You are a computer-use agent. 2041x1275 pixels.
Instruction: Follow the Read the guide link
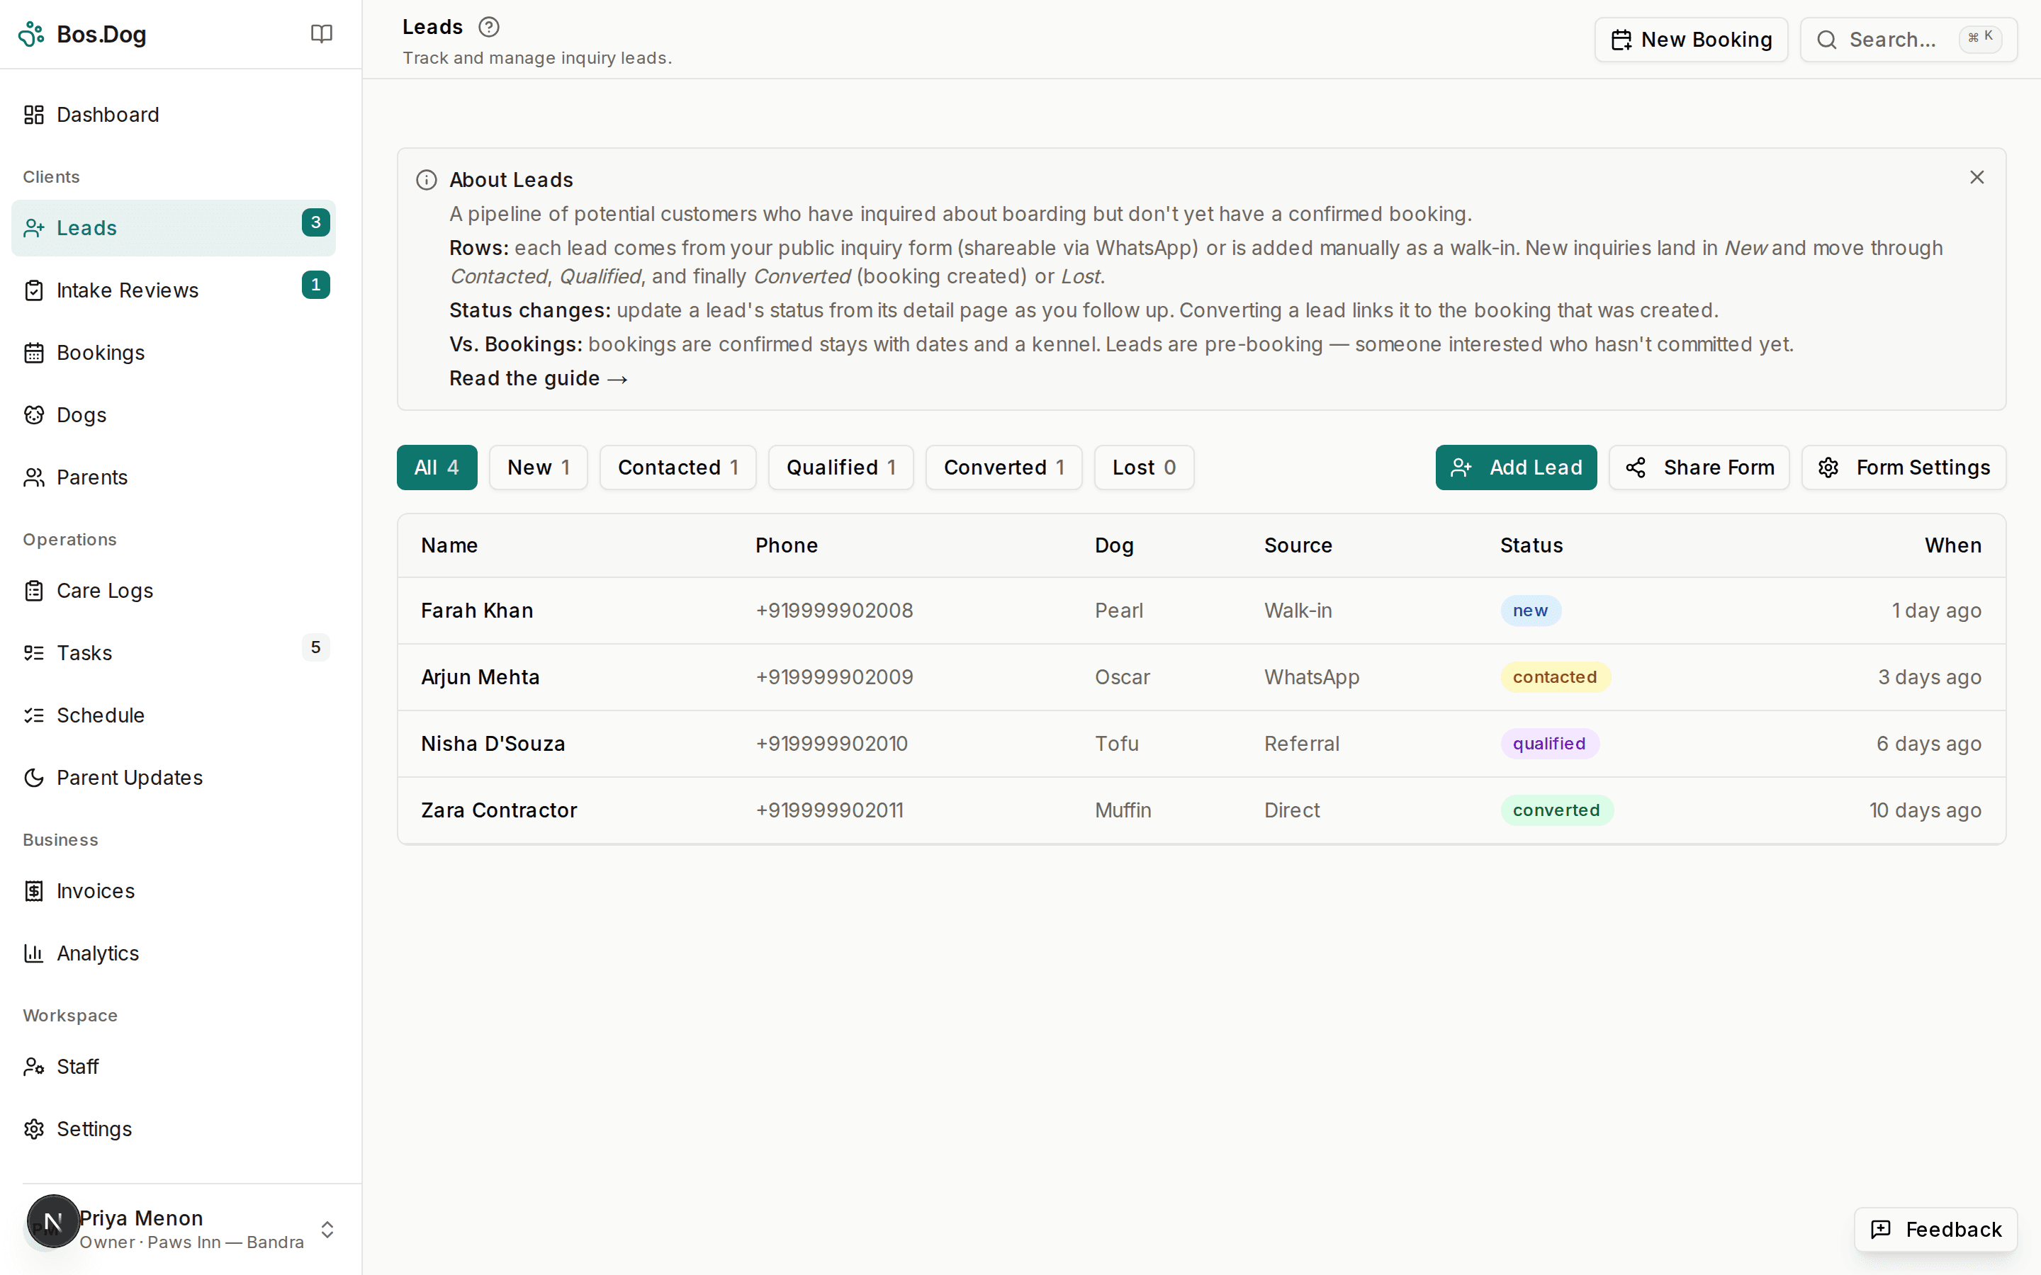(x=538, y=379)
